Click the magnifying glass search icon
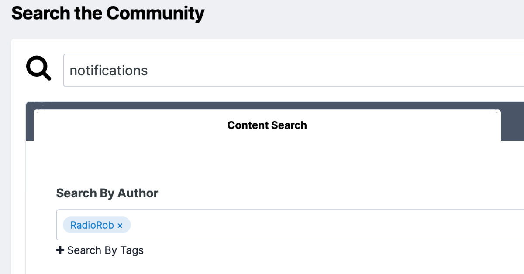524x274 pixels. pyautogui.click(x=38, y=69)
